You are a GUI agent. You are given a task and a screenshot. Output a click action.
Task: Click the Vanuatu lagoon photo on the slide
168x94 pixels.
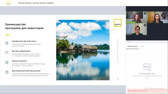click(83, 50)
